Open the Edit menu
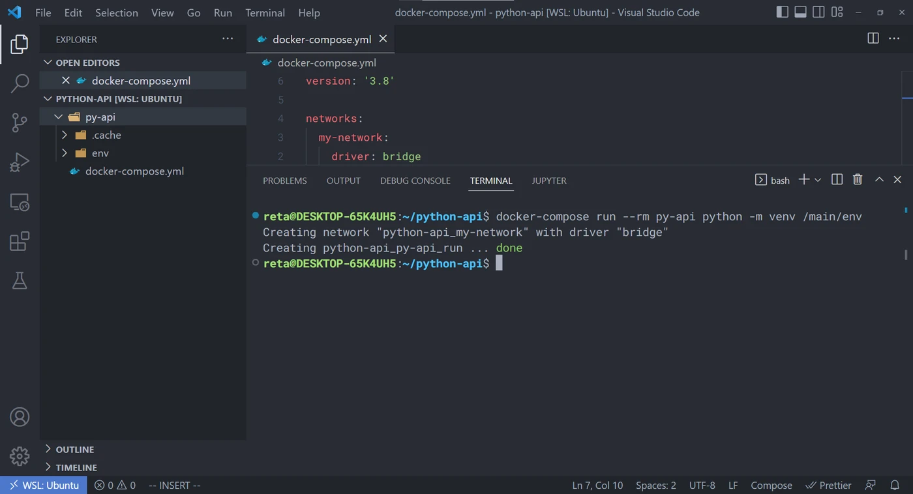This screenshot has height=494, width=913. 73,12
